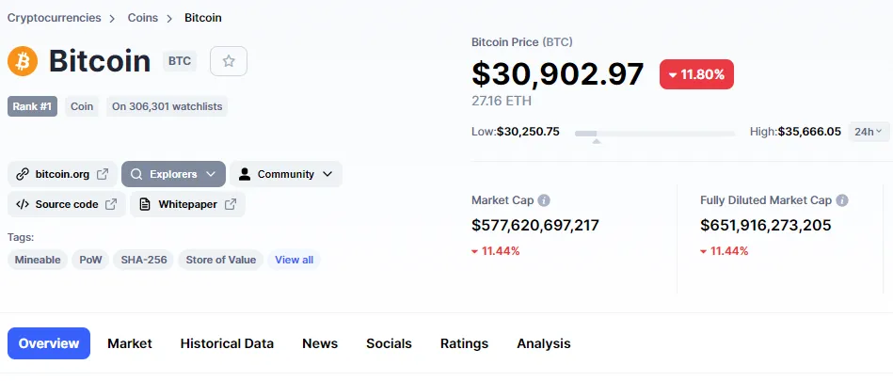Go to Coins breadcrumb link
Screen dimensions: 893x381
(143, 18)
